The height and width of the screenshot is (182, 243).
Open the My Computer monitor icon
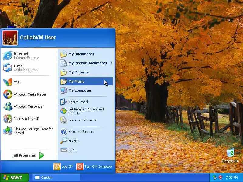tap(63, 90)
